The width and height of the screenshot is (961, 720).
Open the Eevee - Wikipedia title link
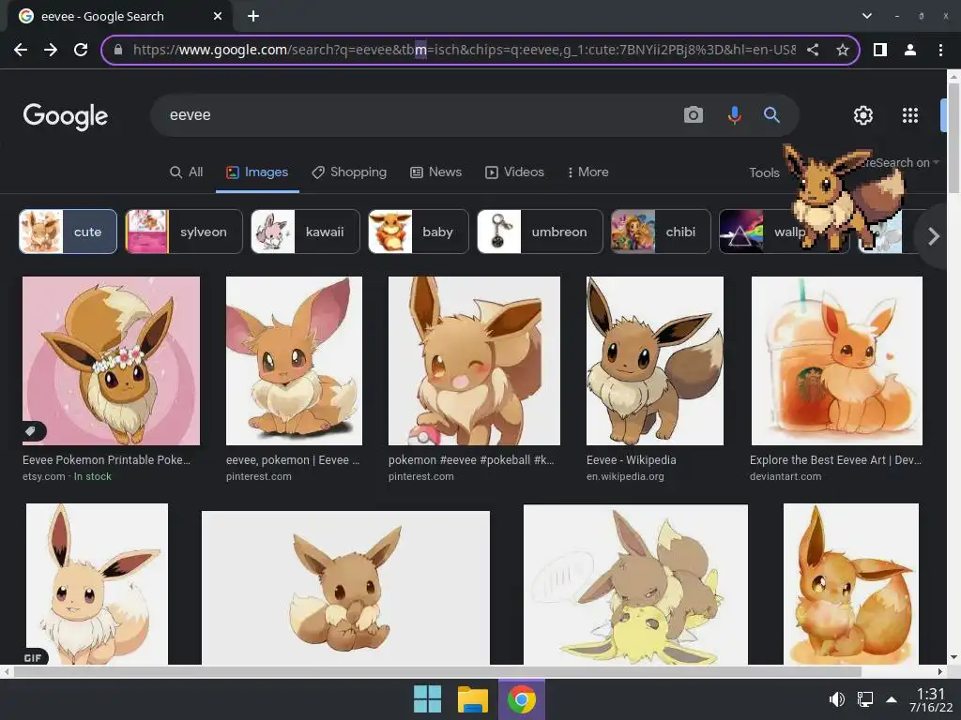(632, 459)
